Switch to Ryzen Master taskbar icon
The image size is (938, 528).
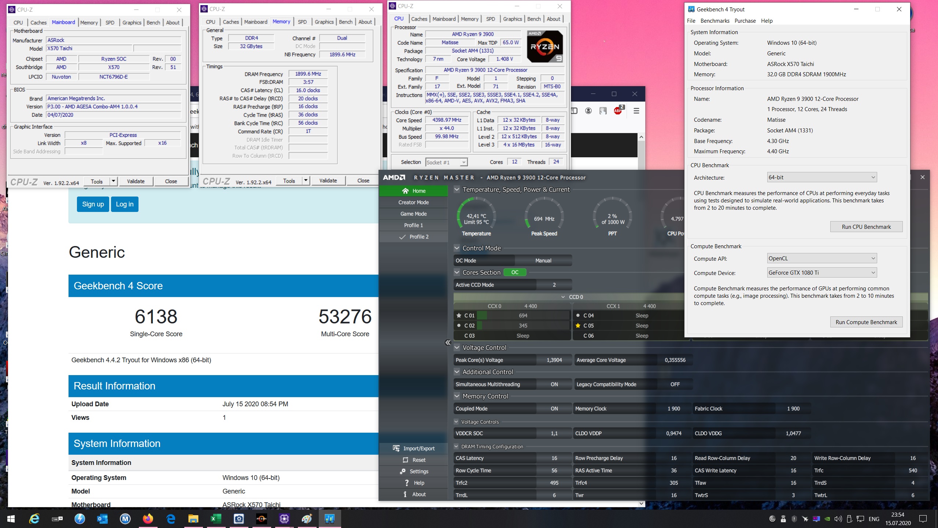click(262, 519)
